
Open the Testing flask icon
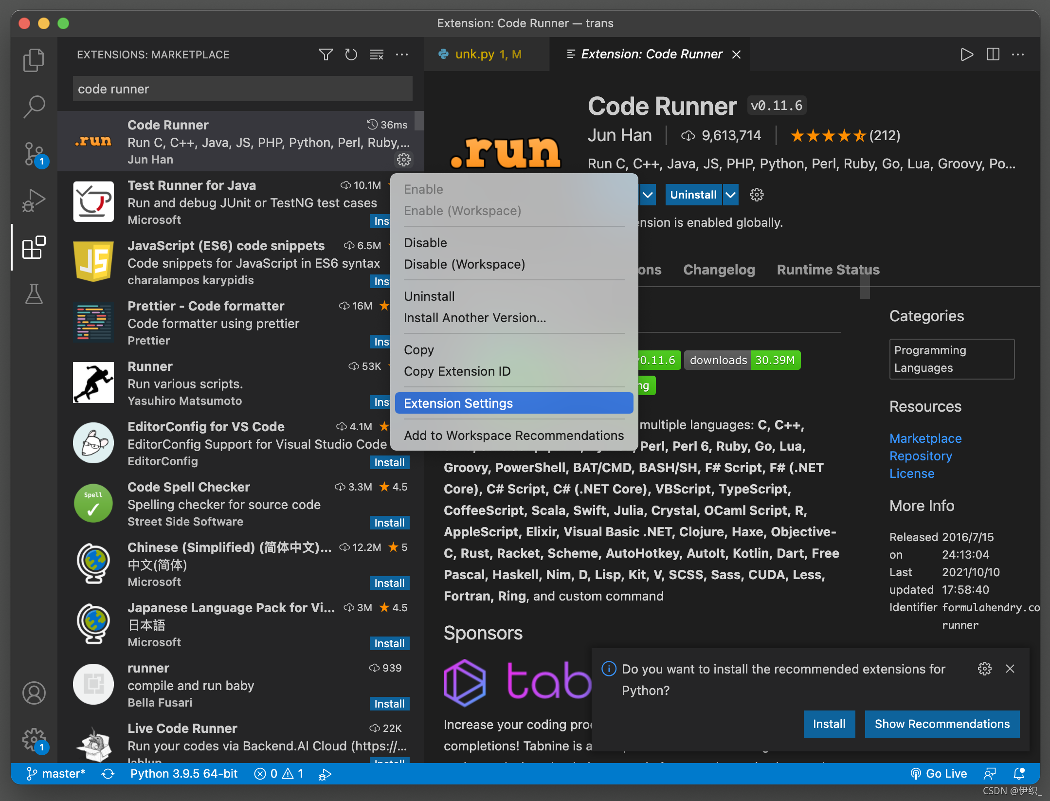coord(34,294)
